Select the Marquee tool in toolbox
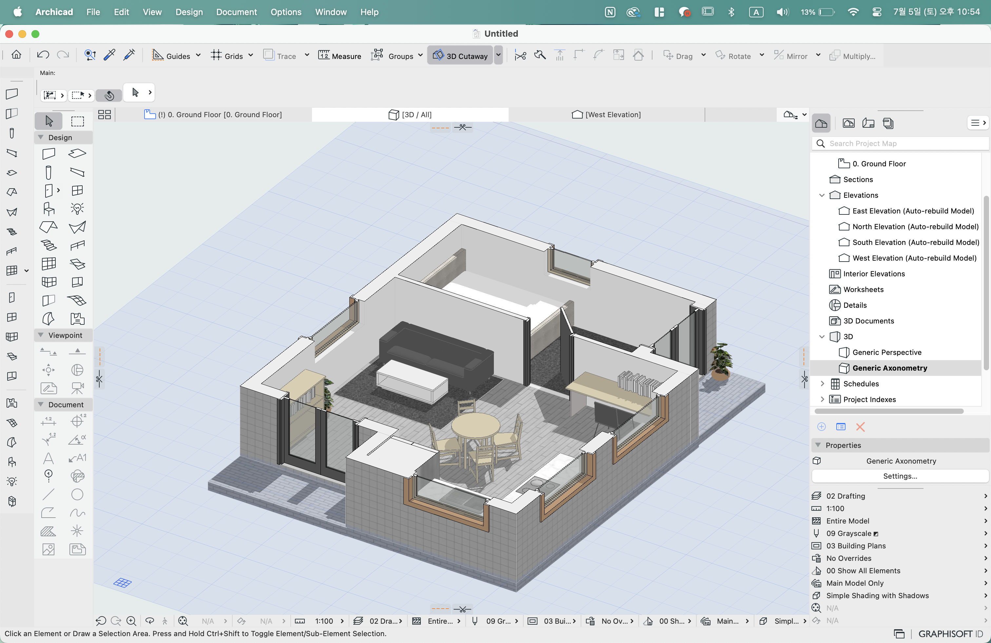The width and height of the screenshot is (991, 643). 77,121
